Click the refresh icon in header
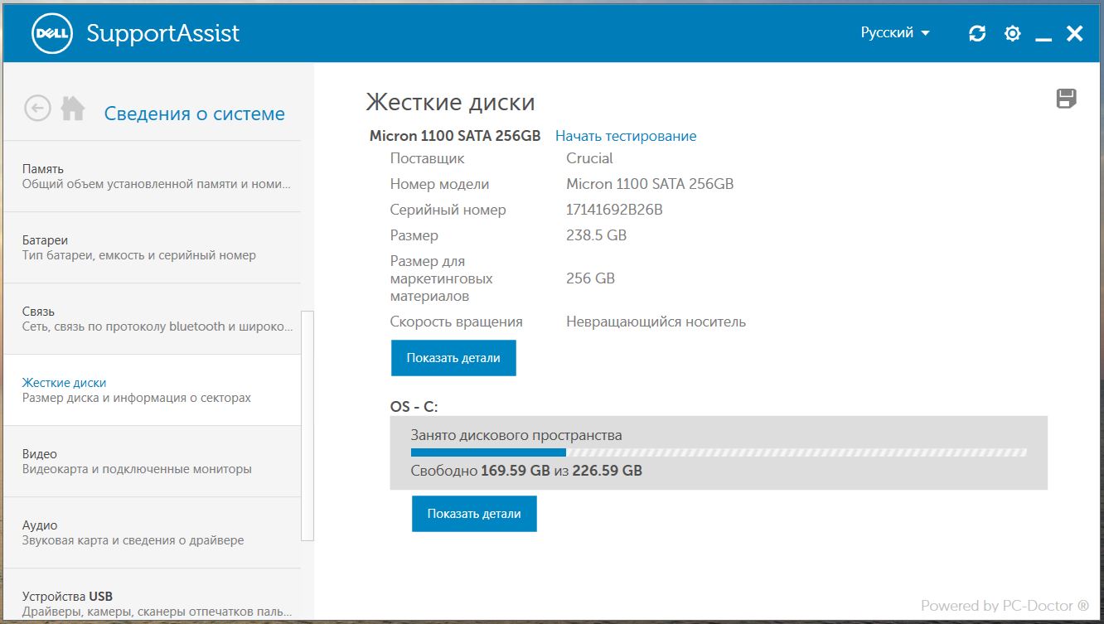1104x624 pixels. [x=977, y=33]
